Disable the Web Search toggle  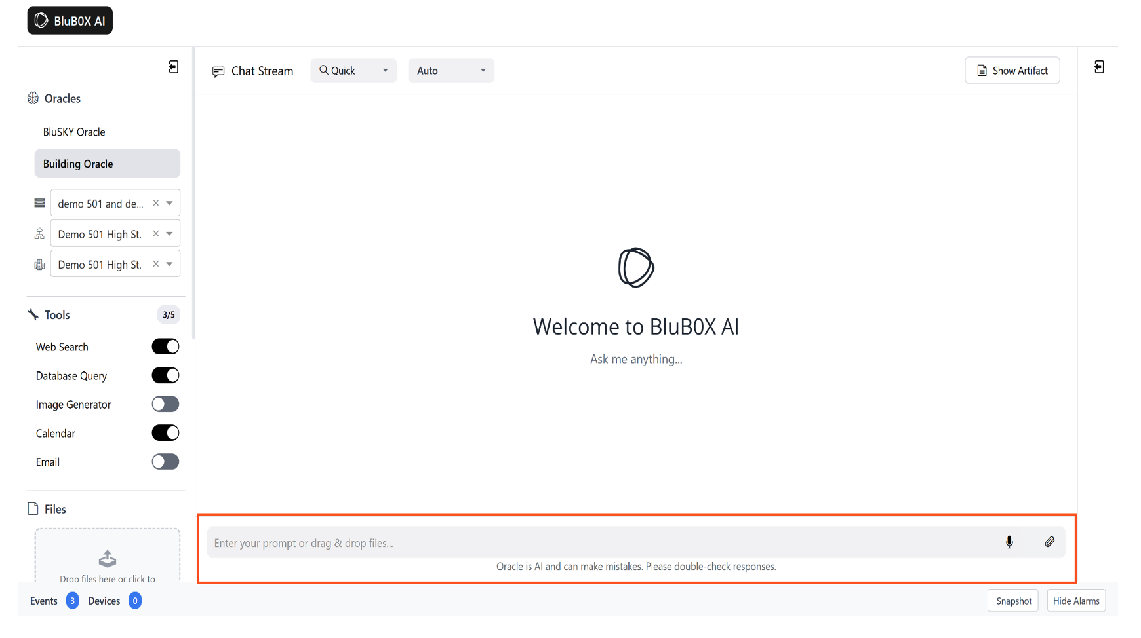[165, 347]
